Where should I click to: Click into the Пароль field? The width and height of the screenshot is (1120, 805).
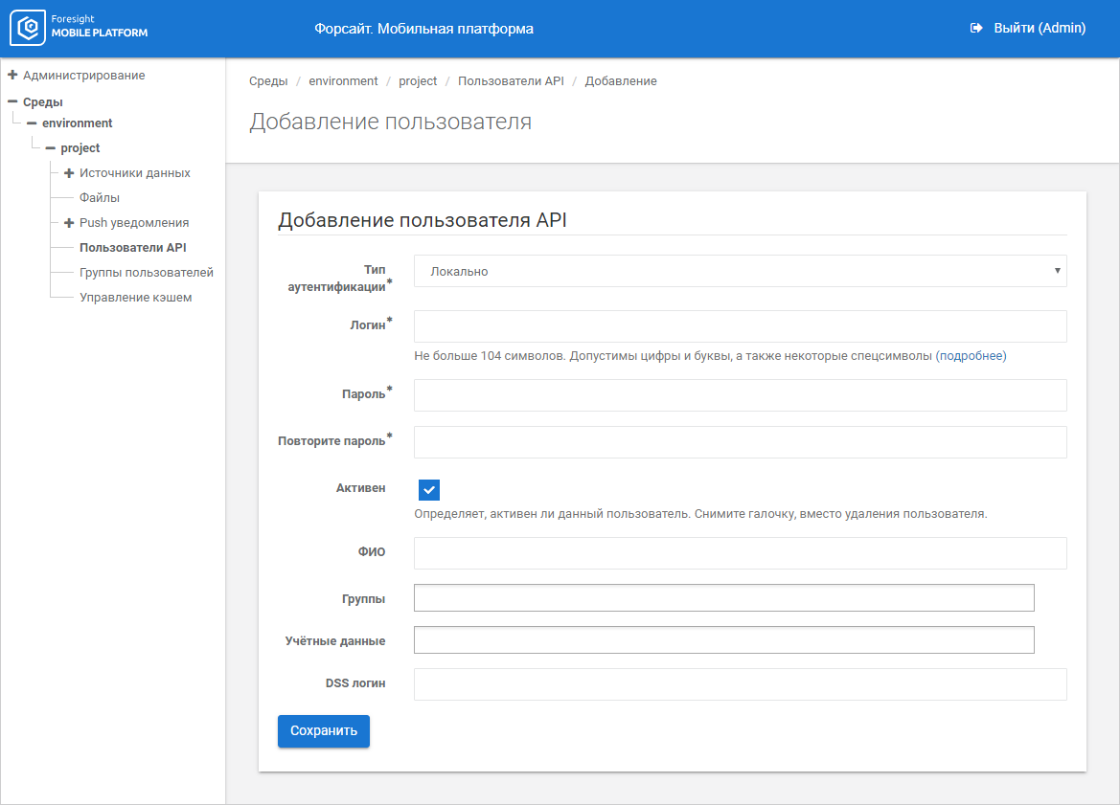tap(740, 395)
